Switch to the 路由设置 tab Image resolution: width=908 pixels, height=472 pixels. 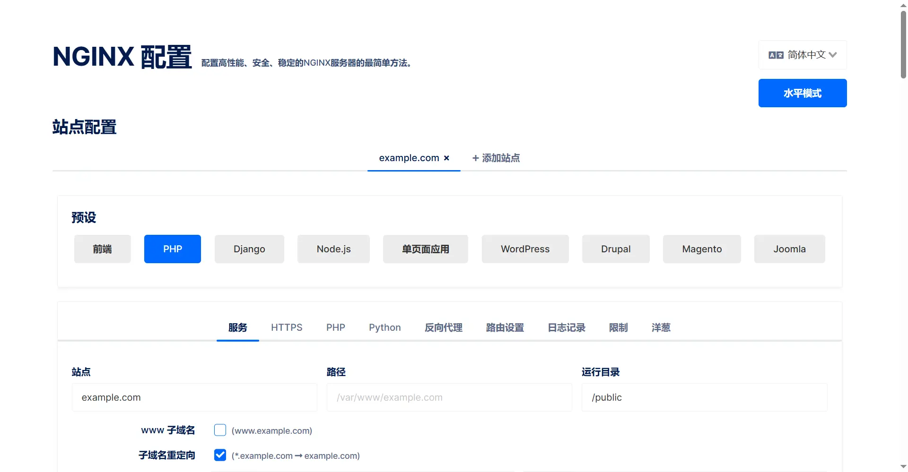point(505,327)
